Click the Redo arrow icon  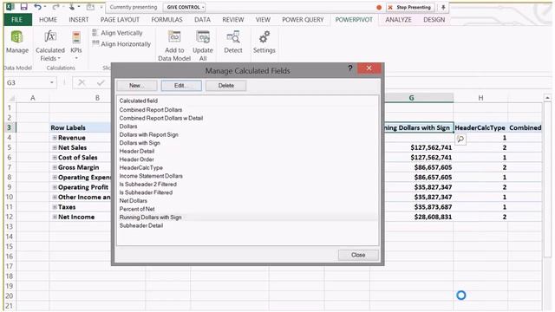point(55,7)
